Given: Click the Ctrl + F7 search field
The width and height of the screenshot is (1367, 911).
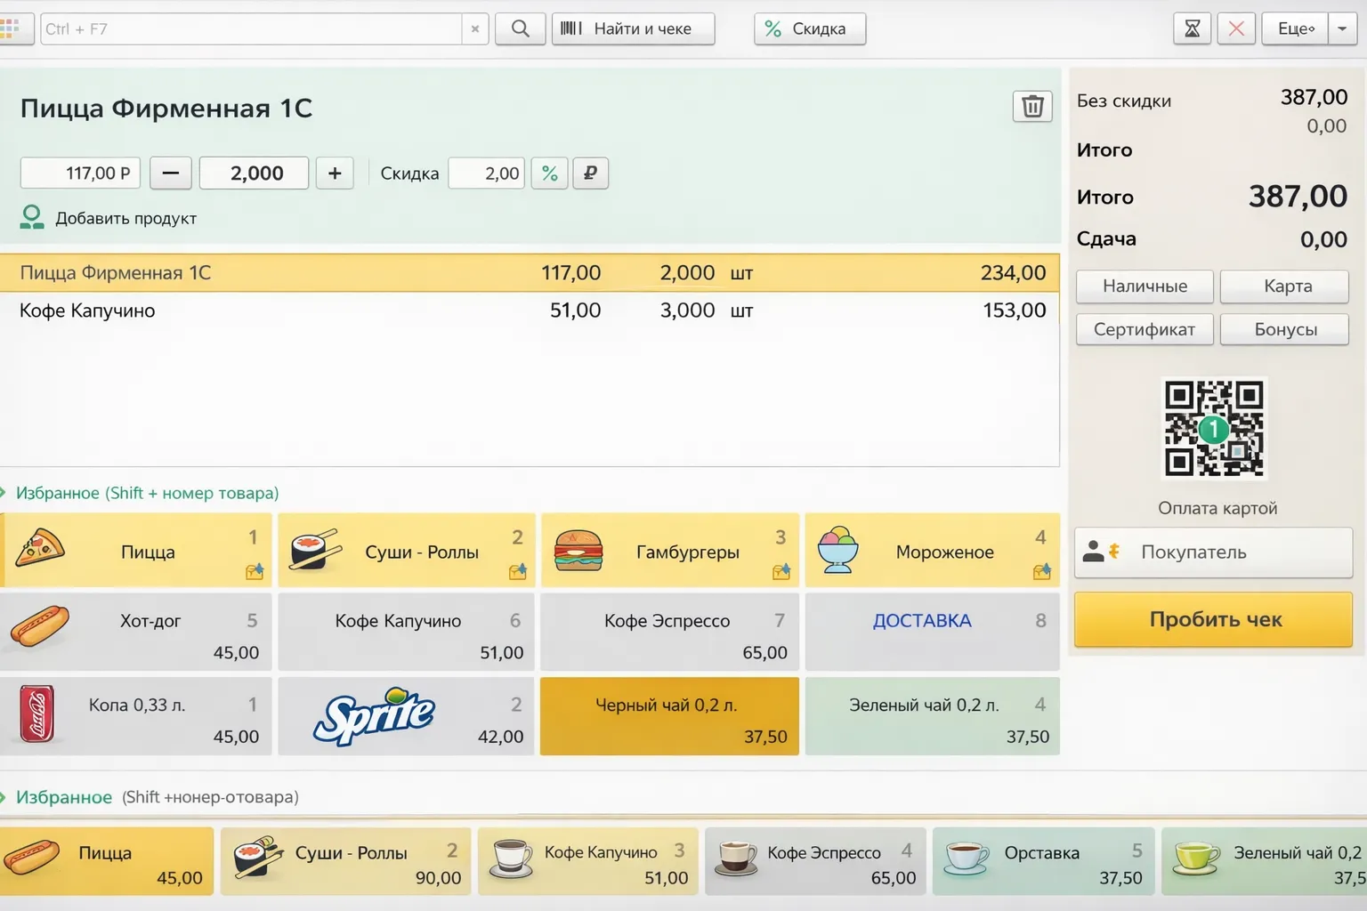Looking at the screenshot, I should point(251,28).
